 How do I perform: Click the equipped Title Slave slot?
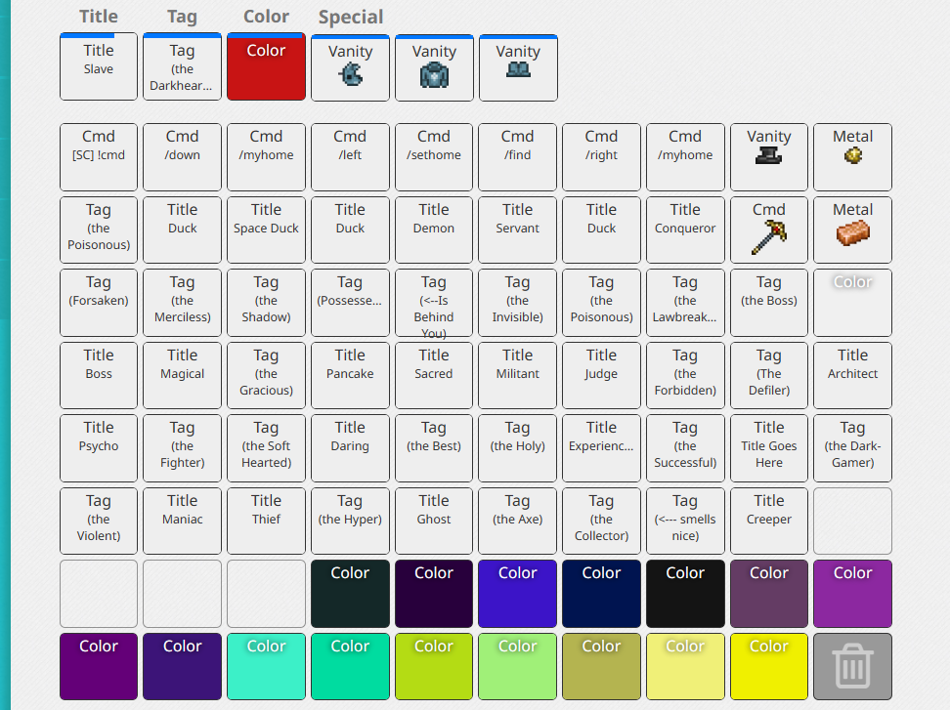[99, 66]
